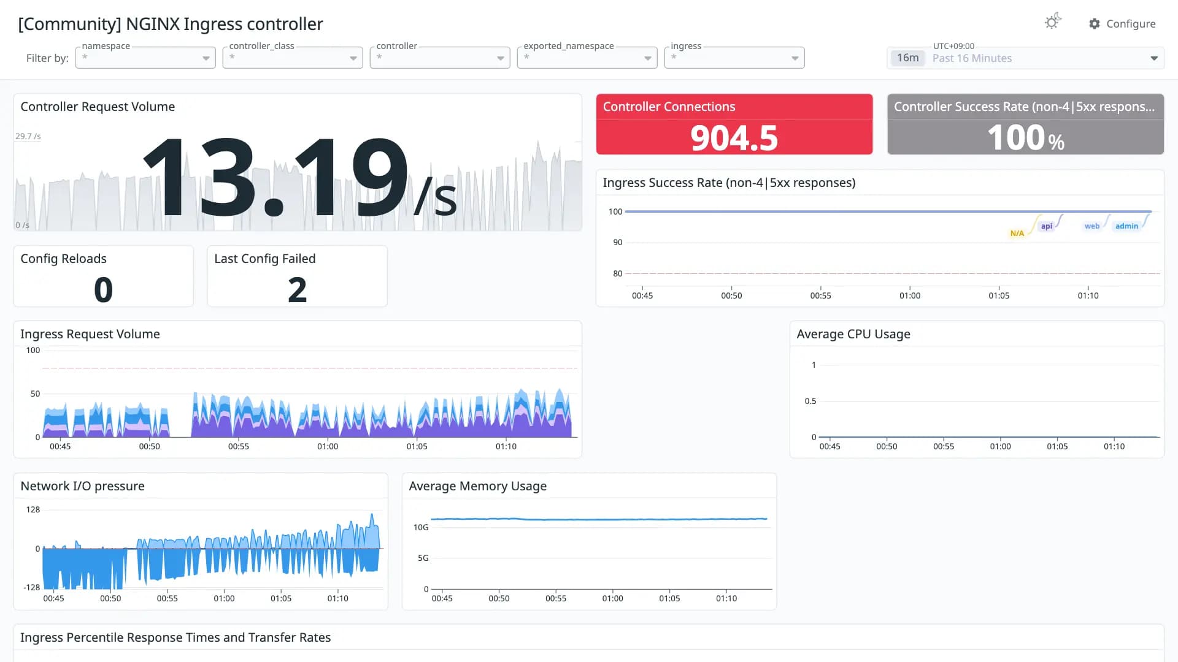Click the N/A legend label in success chart
This screenshot has height=662, width=1178.
point(1017,234)
